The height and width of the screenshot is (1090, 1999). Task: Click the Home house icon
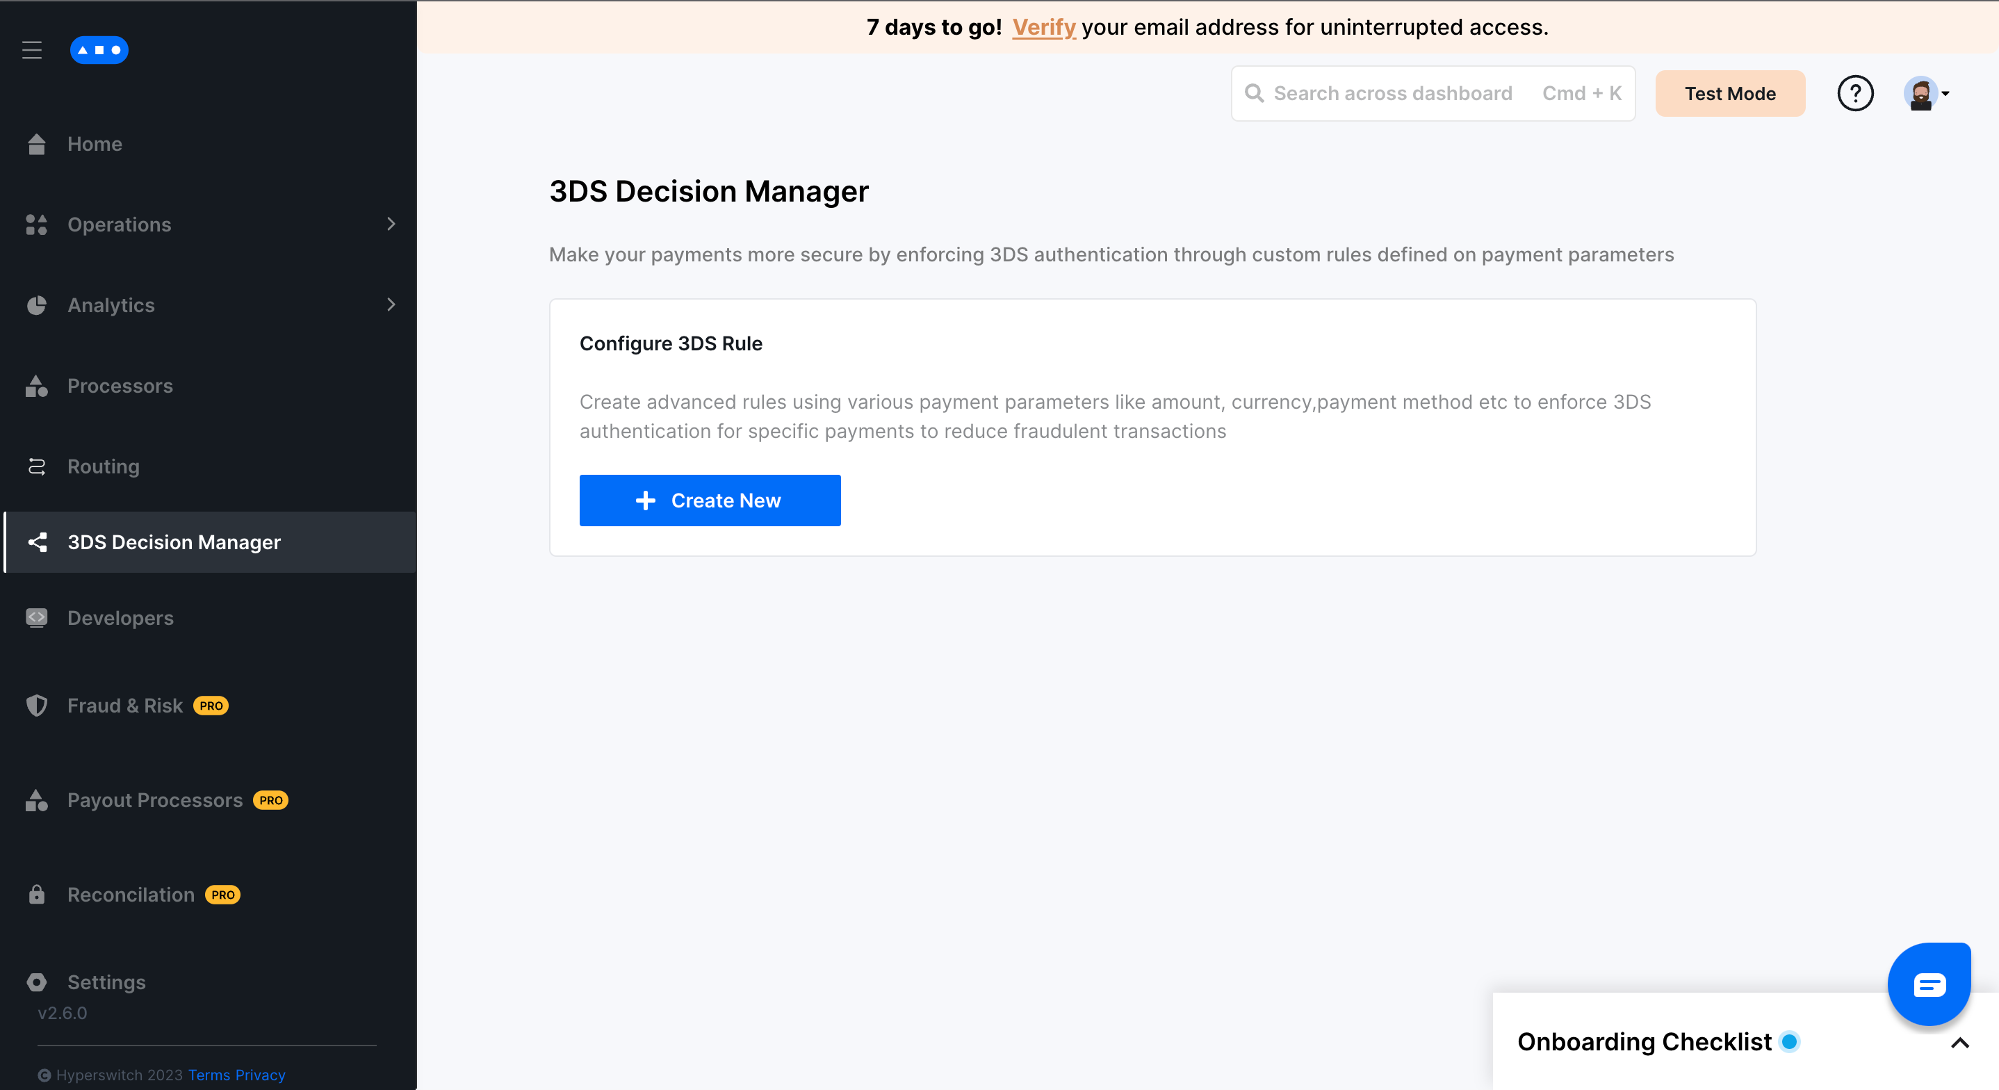[36, 145]
